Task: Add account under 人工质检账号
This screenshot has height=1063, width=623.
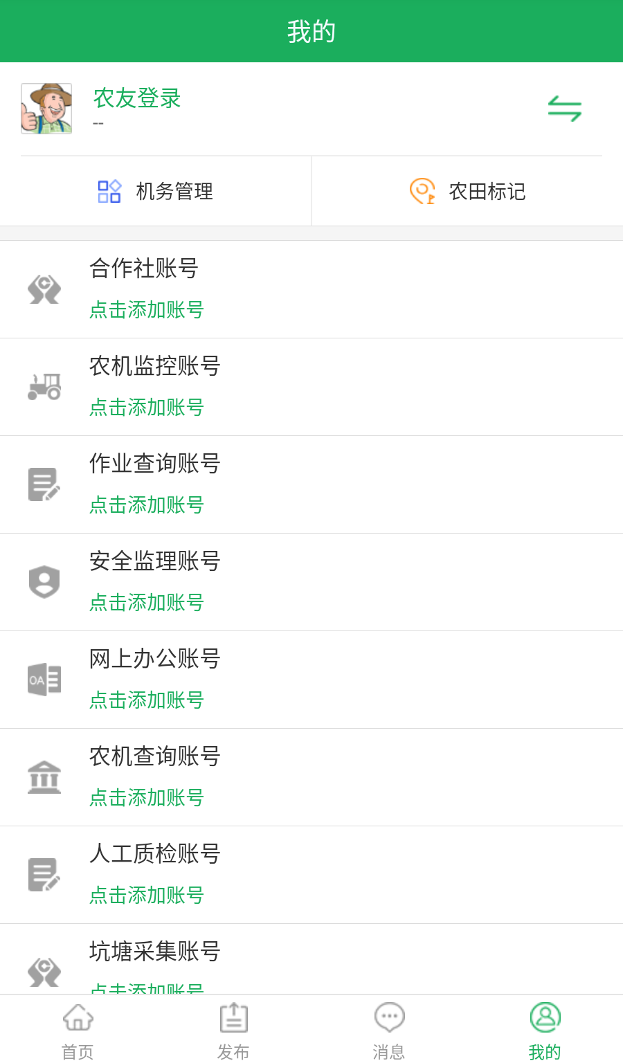Action: (147, 896)
